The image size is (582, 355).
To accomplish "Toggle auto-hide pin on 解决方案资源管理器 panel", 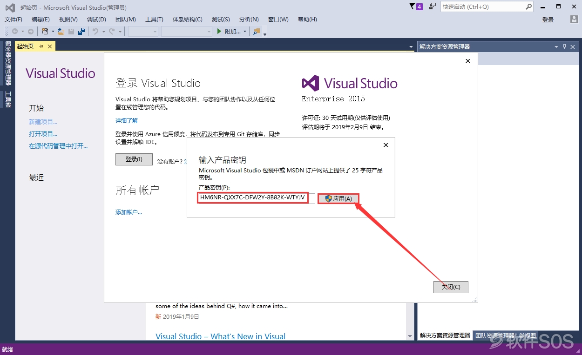I will (565, 46).
